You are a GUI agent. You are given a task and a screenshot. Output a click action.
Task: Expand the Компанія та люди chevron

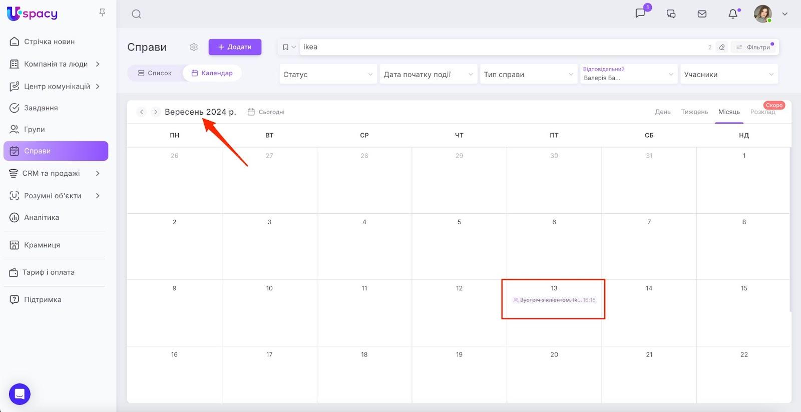click(x=98, y=64)
